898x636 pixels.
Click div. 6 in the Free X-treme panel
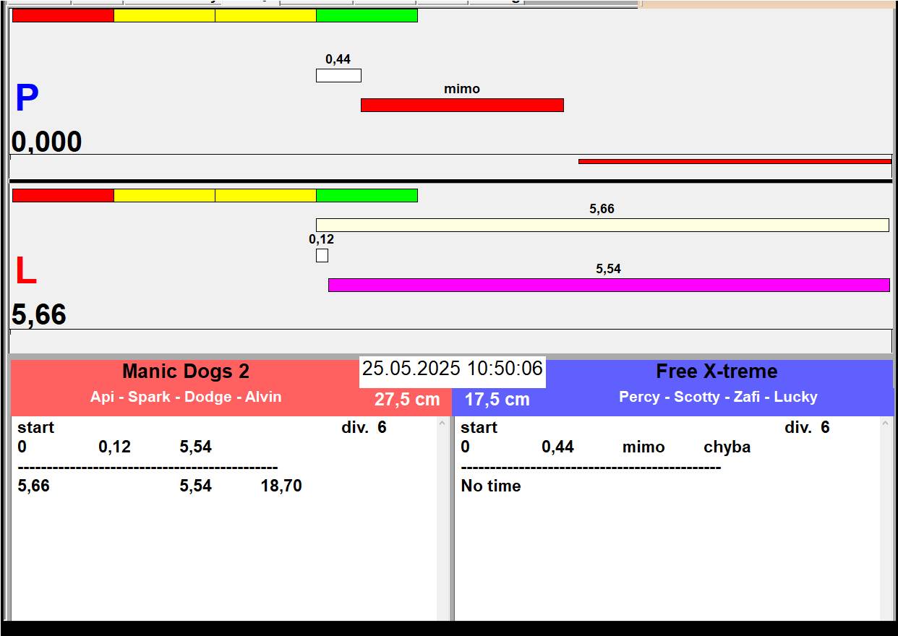(807, 428)
